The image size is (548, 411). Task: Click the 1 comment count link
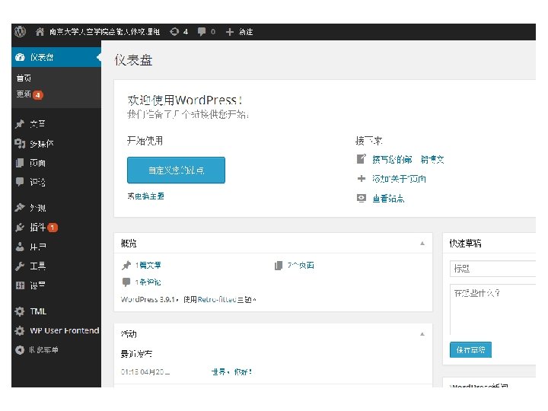tap(148, 282)
